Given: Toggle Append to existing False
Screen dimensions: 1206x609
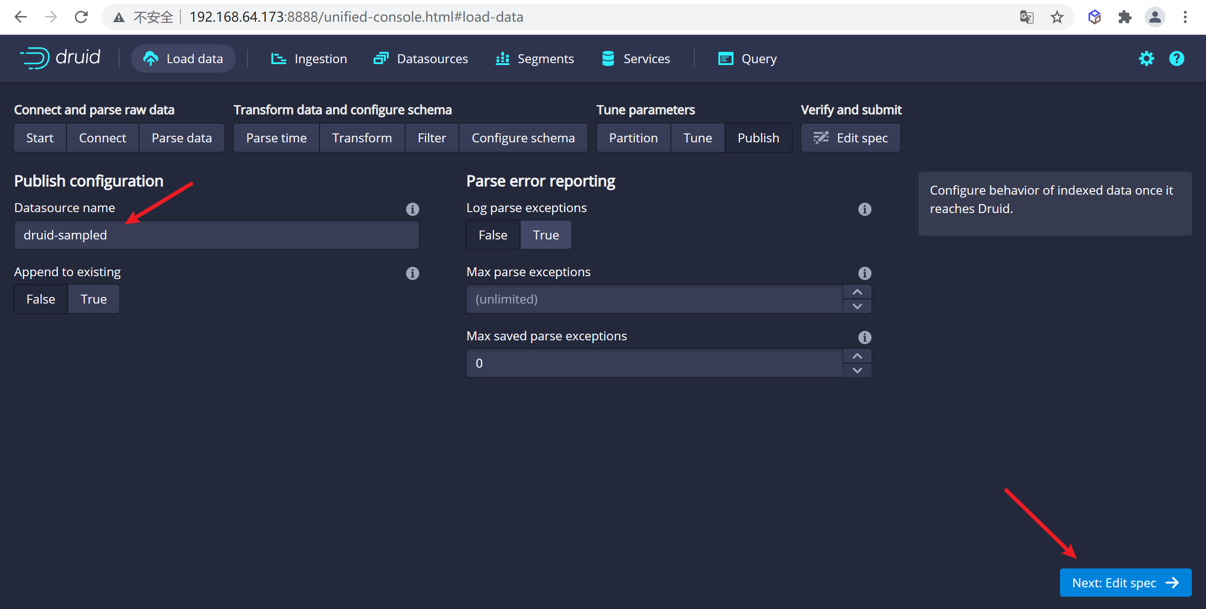Looking at the screenshot, I should [x=41, y=298].
